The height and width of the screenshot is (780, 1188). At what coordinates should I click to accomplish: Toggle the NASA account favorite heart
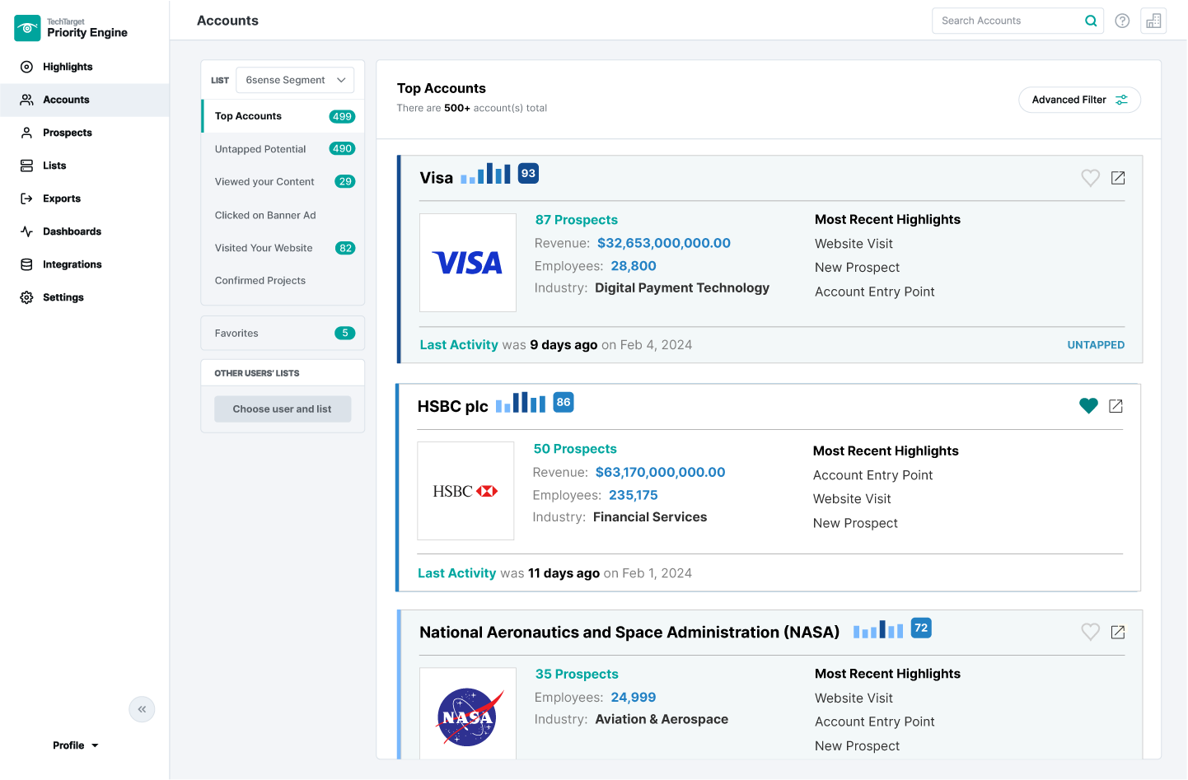[x=1090, y=632]
